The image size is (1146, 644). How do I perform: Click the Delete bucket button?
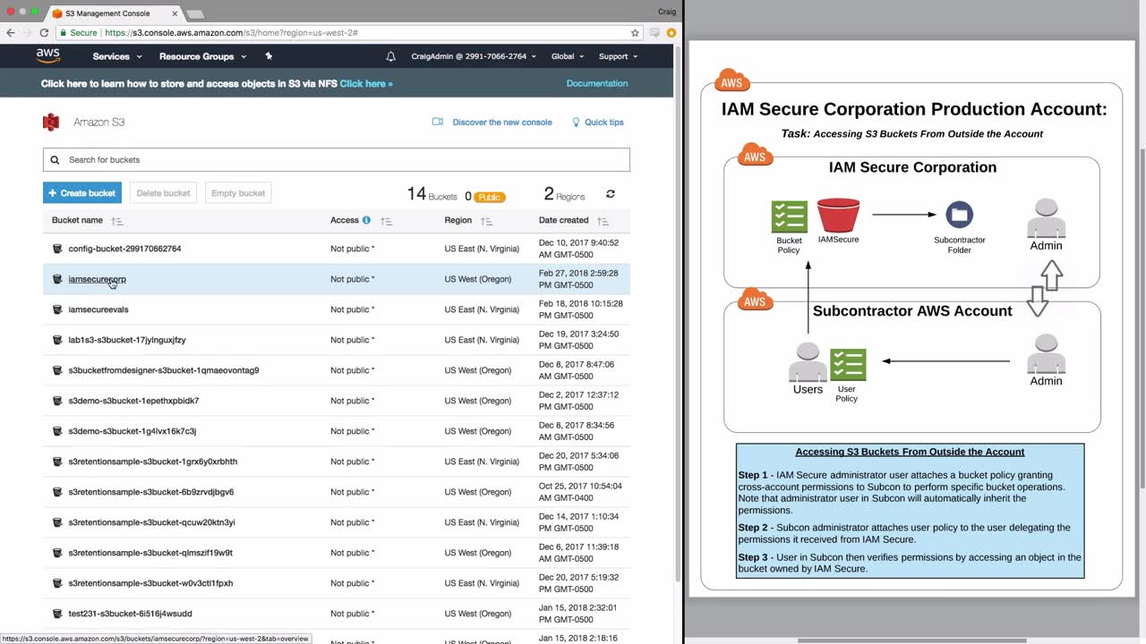click(x=163, y=193)
